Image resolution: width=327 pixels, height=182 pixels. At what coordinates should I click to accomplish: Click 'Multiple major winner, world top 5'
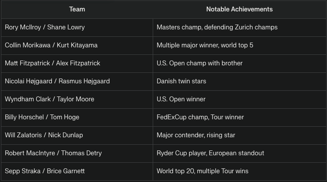205,45
